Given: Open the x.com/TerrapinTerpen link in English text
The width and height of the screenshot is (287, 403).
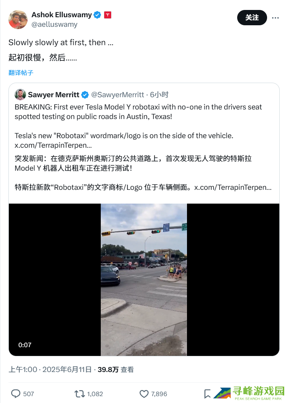Looking at the screenshot, I should click(53, 145).
